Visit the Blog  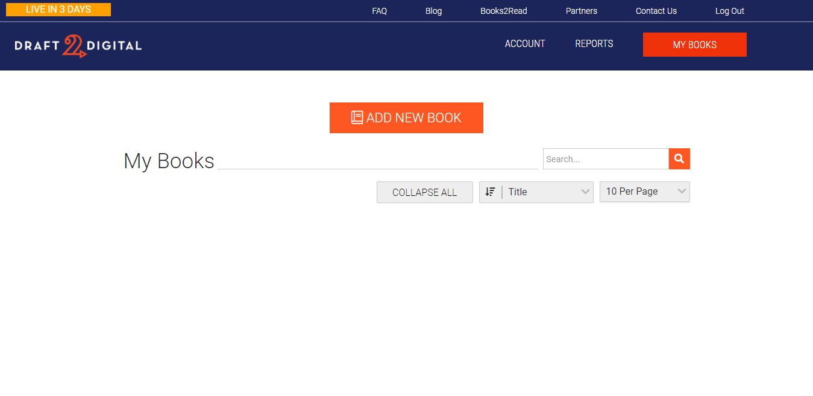(433, 10)
